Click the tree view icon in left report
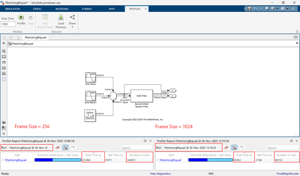The height and width of the screenshot is (176, 300). (73, 147)
